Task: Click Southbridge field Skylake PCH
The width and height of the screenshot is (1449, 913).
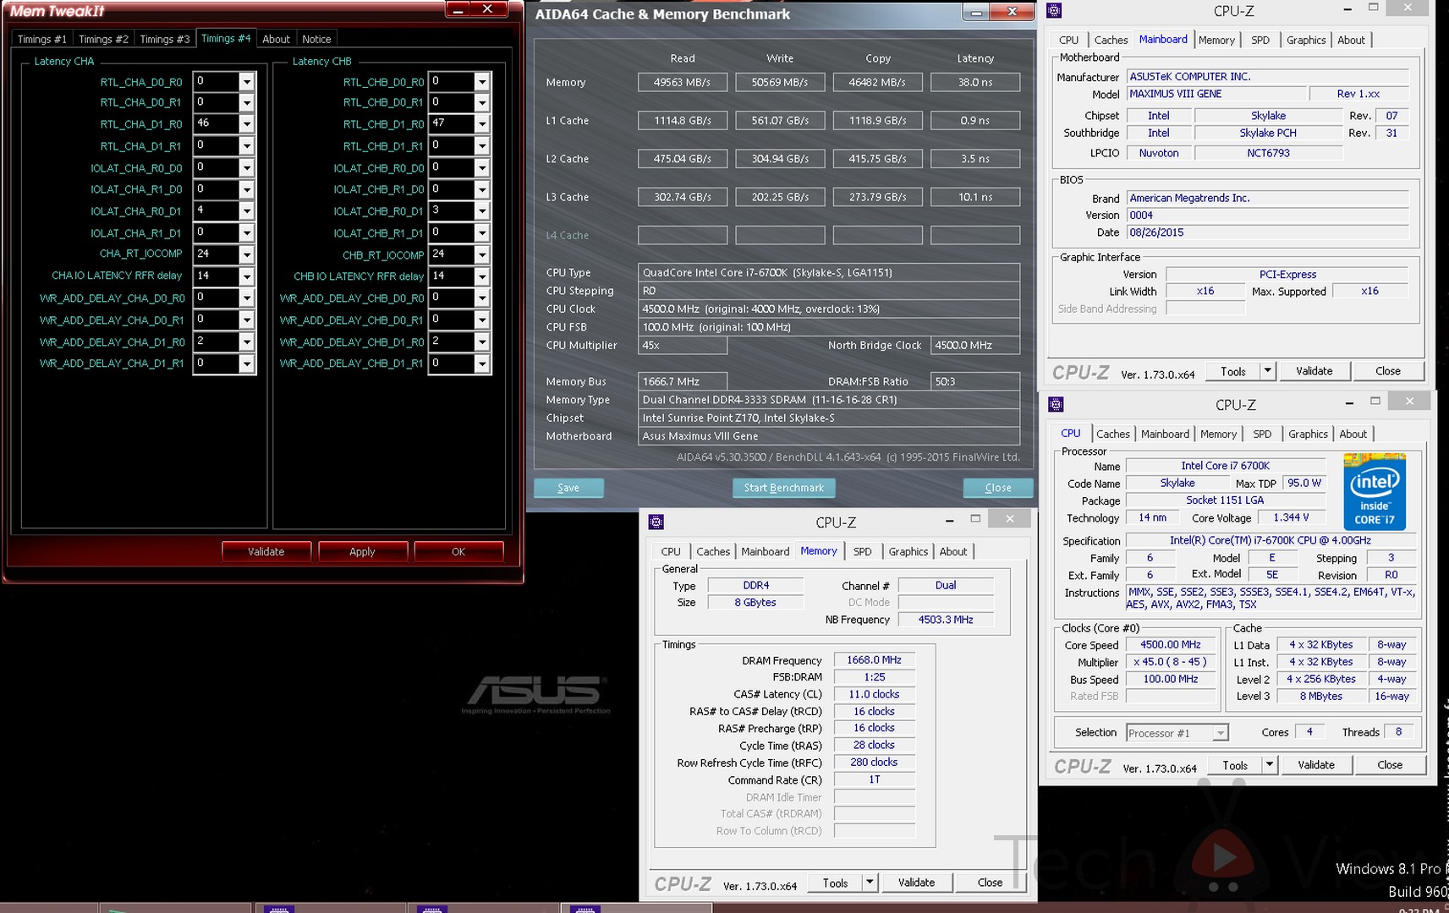Action: [1268, 133]
